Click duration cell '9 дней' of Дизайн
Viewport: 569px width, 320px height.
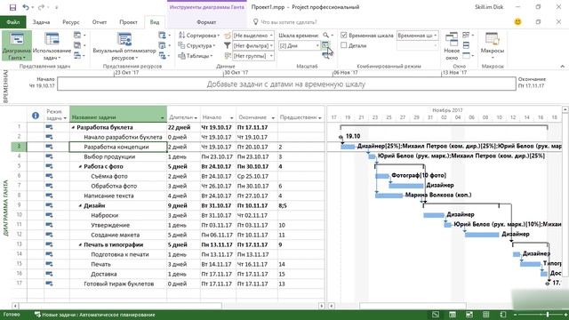click(x=183, y=205)
